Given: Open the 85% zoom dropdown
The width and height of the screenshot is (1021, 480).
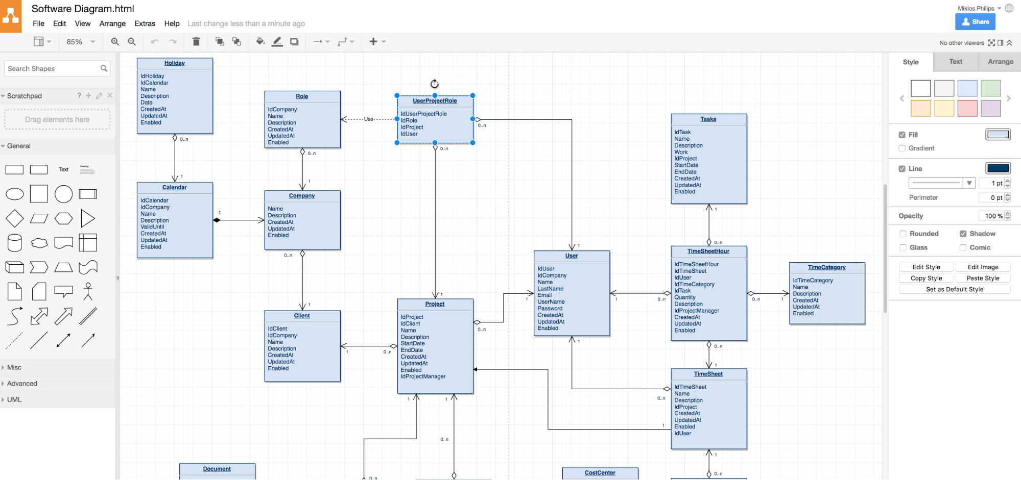Looking at the screenshot, I should [x=81, y=42].
